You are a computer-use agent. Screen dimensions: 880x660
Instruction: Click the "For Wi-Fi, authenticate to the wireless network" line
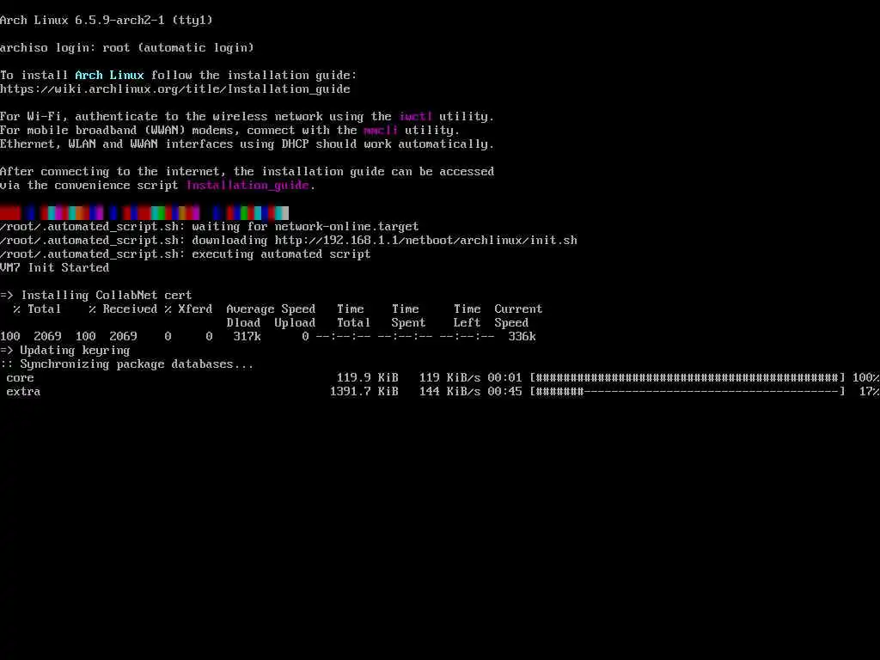[x=247, y=117]
